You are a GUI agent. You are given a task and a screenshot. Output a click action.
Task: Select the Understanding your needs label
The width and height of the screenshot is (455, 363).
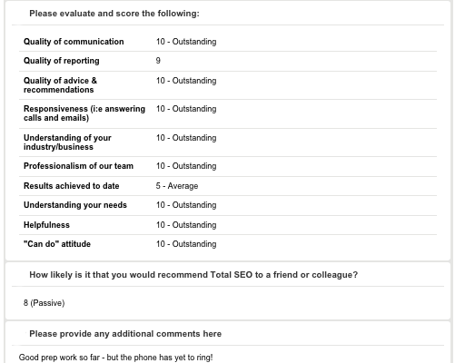[75, 205]
